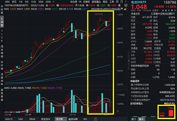This screenshot has height=121, width=177.
Task: Open 分时图 in left sidebar
Action: point(2,10)
